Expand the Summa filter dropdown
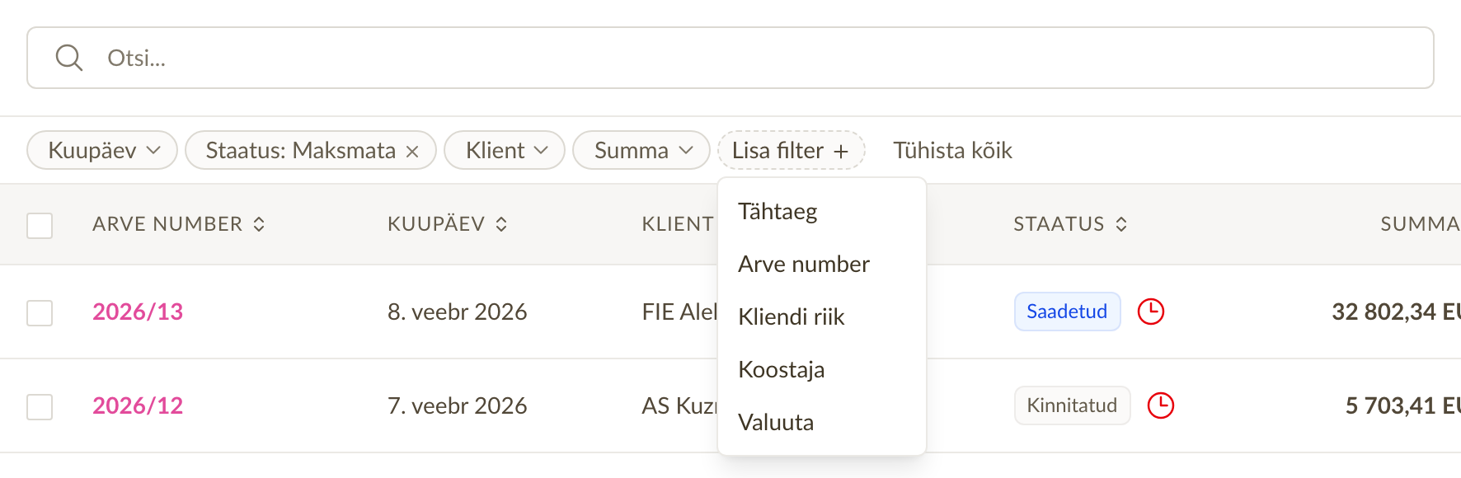This screenshot has width=1461, height=478. [x=641, y=150]
